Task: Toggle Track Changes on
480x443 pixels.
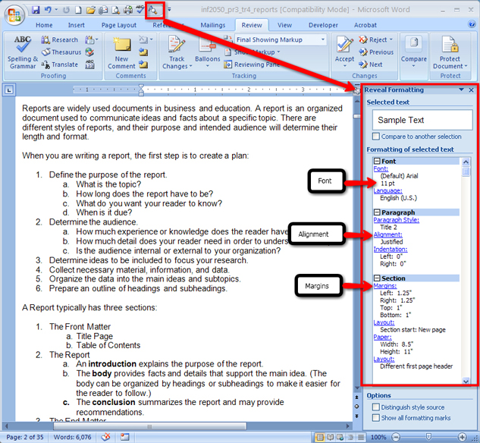Action: [177, 45]
